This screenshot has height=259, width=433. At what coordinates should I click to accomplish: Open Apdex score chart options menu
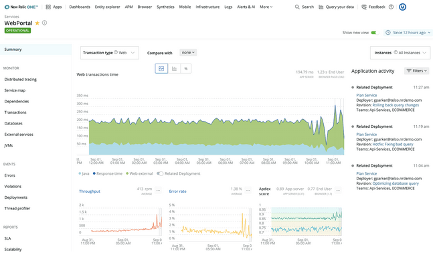[338, 190]
